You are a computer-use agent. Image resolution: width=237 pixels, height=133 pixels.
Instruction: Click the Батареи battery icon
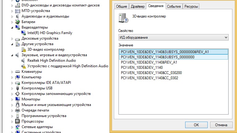pos(18,22)
